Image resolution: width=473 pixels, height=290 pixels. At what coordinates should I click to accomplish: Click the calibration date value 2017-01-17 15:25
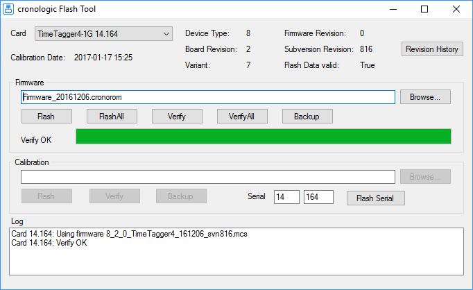pyautogui.click(x=103, y=58)
